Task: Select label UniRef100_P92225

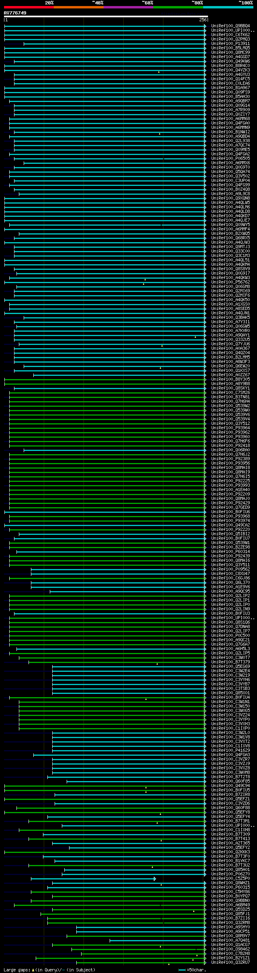Action: pos(230,481)
